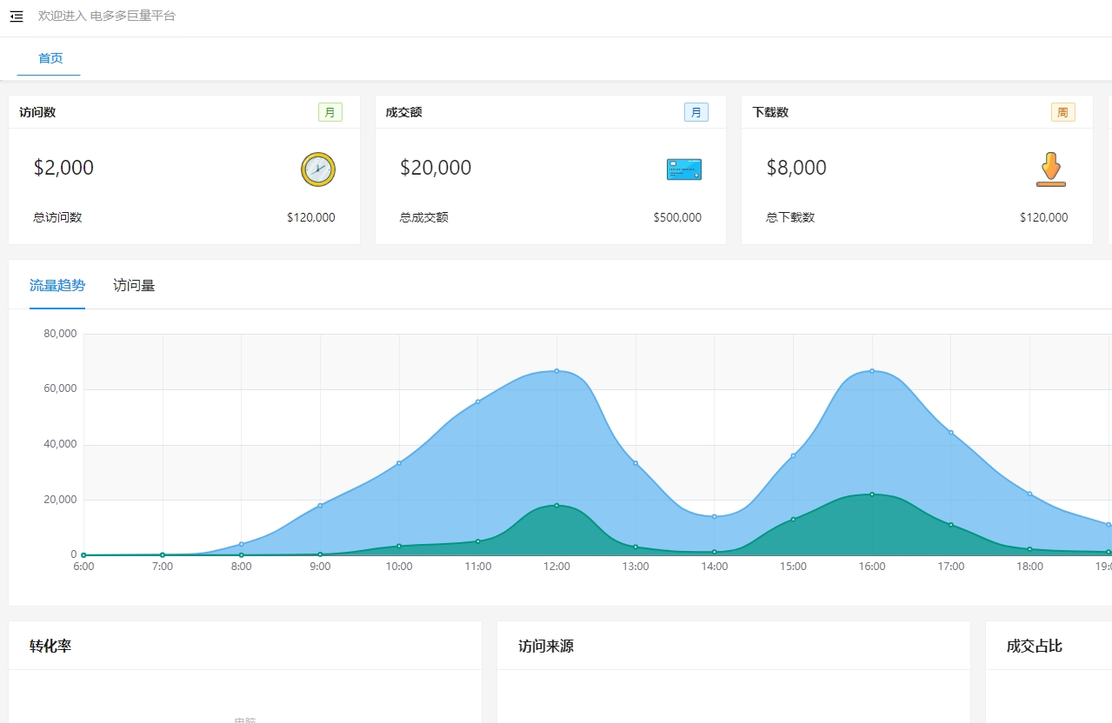
Task: Click the green peak data point at 16:00
Action: 872,494
